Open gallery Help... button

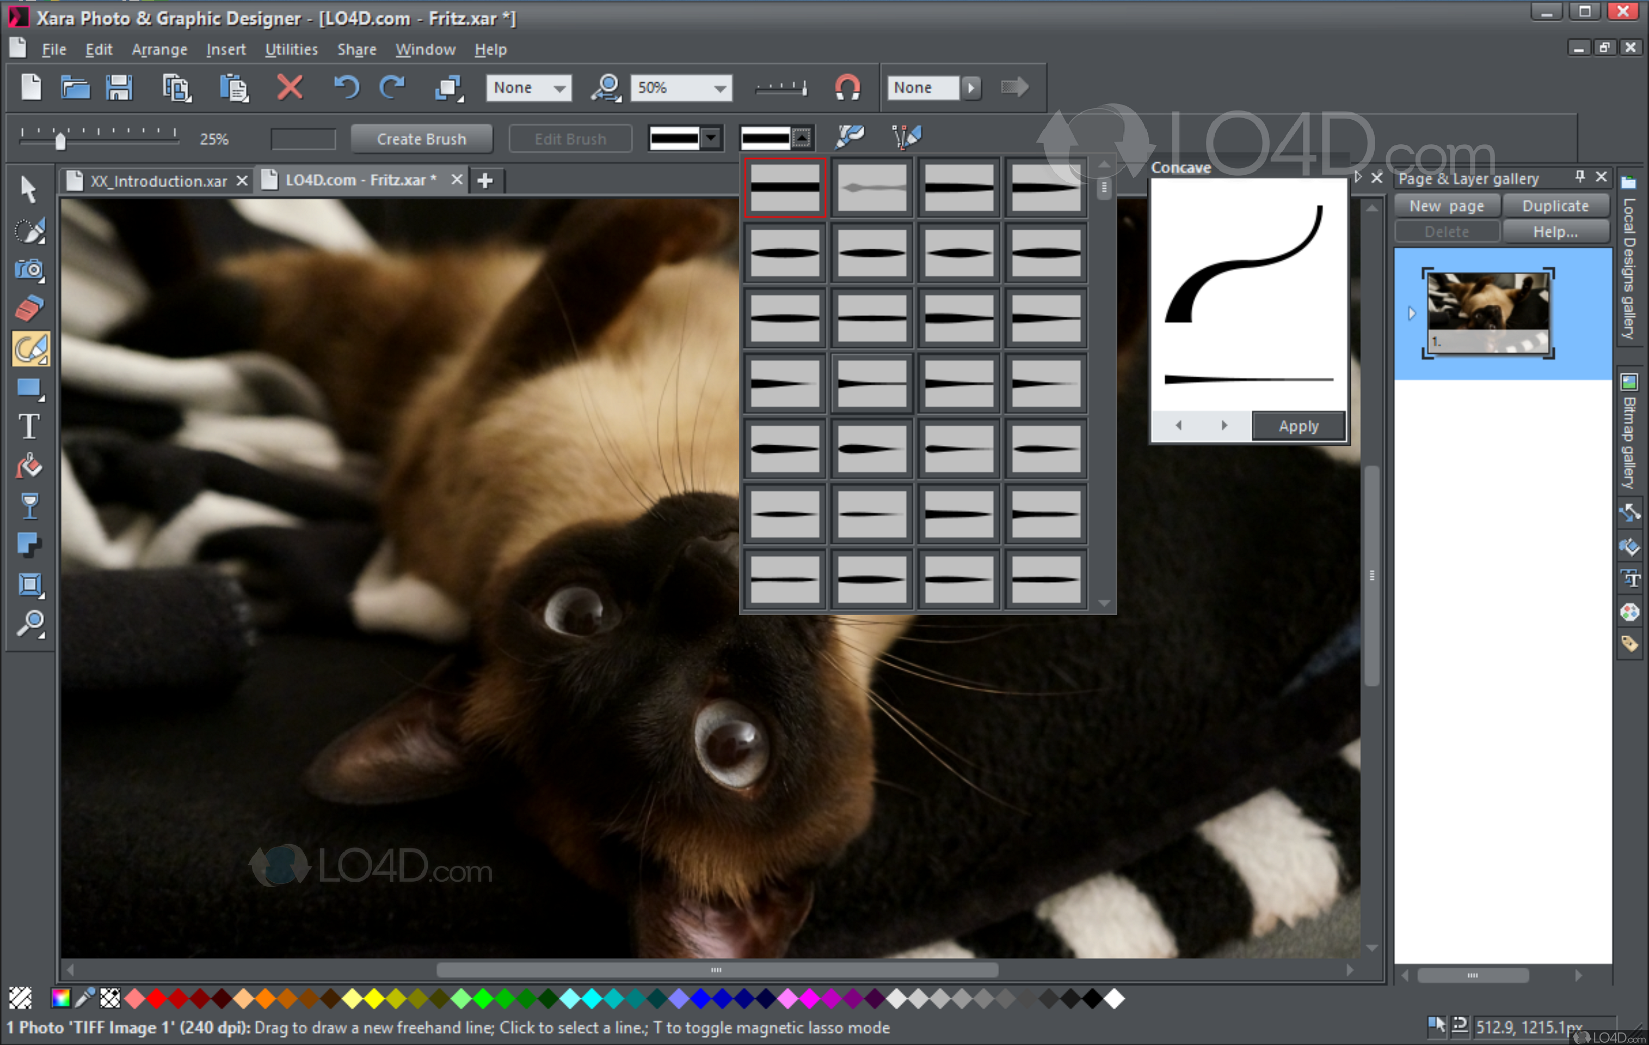[1555, 231]
